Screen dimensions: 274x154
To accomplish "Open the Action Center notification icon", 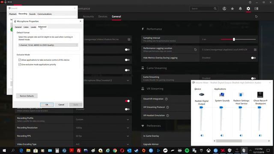I will tap(268, 151).
